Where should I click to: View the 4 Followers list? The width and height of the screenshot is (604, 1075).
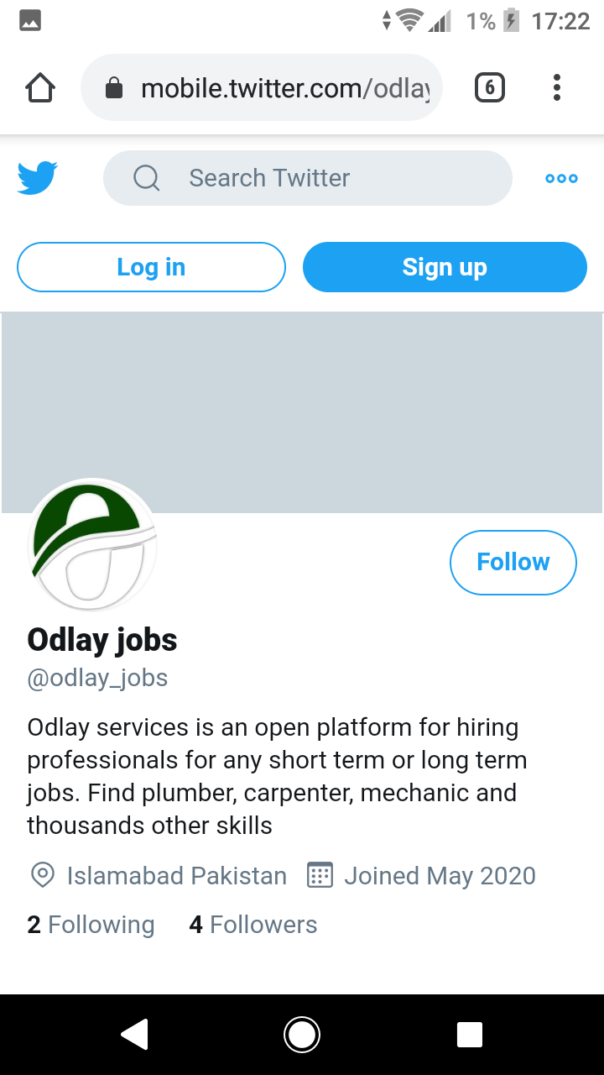[253, 925]
